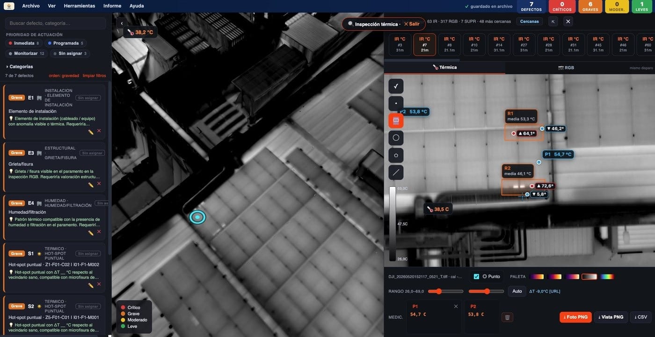This screenshot has height=337, width=655.
Task: Click limpiar filtros link
Action: pos(95,76)
